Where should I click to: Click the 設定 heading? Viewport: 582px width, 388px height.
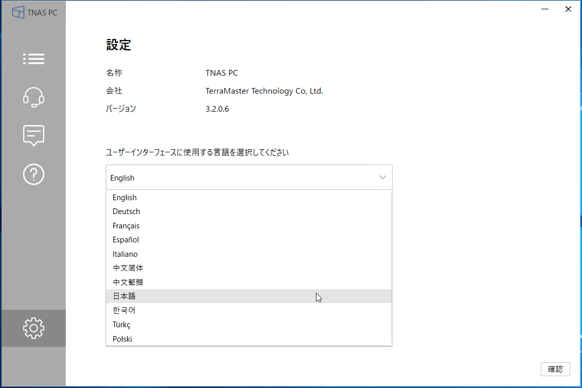pos(118,45)
